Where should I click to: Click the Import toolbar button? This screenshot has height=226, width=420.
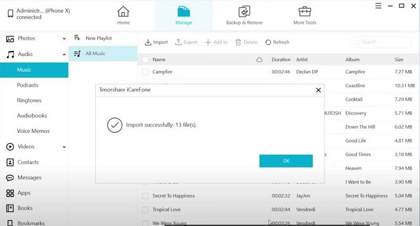(x=156, y=42)
